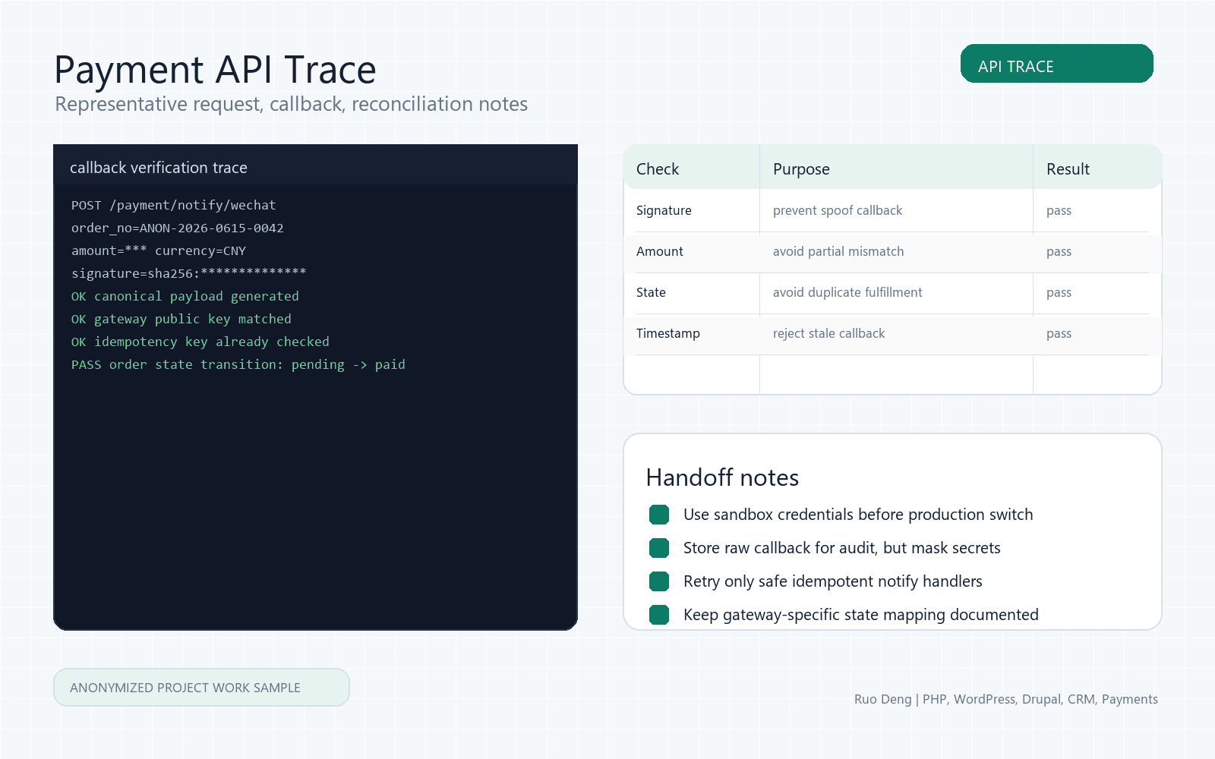This screenshot has width=1215, height=759.
Task: Click the 'Ruo Deng | PHP, WordPress' footer credit
Action: point(1006,699)
